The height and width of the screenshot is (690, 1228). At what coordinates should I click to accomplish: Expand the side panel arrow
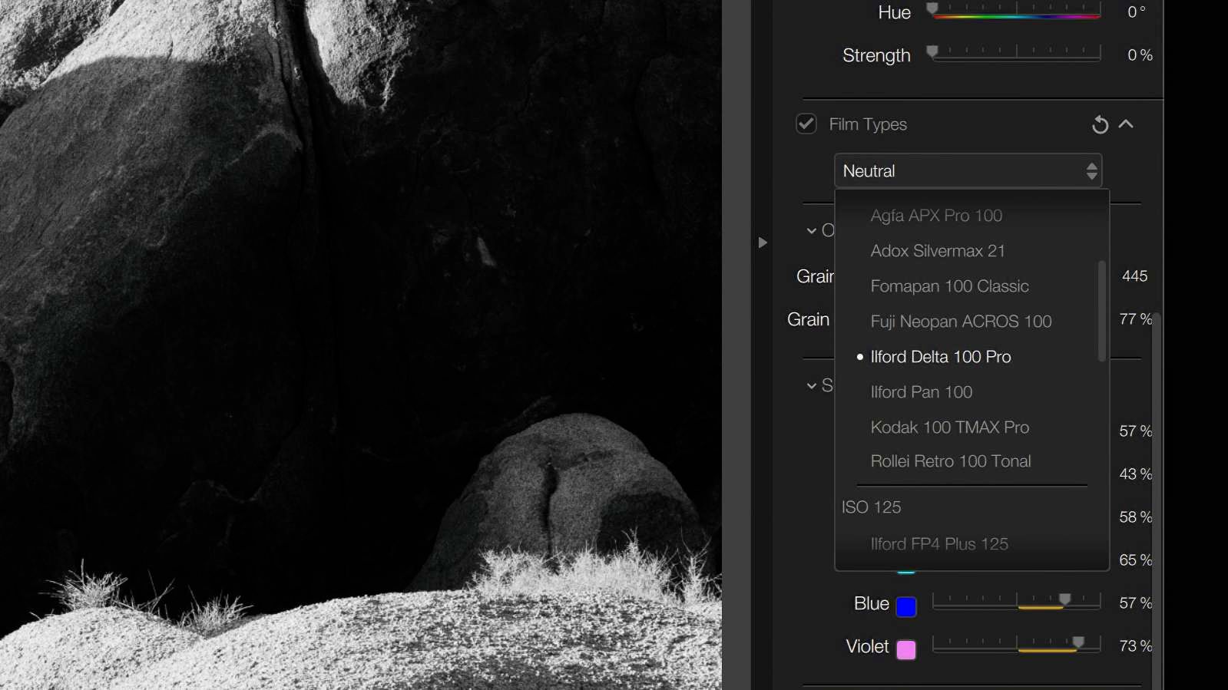762,243
